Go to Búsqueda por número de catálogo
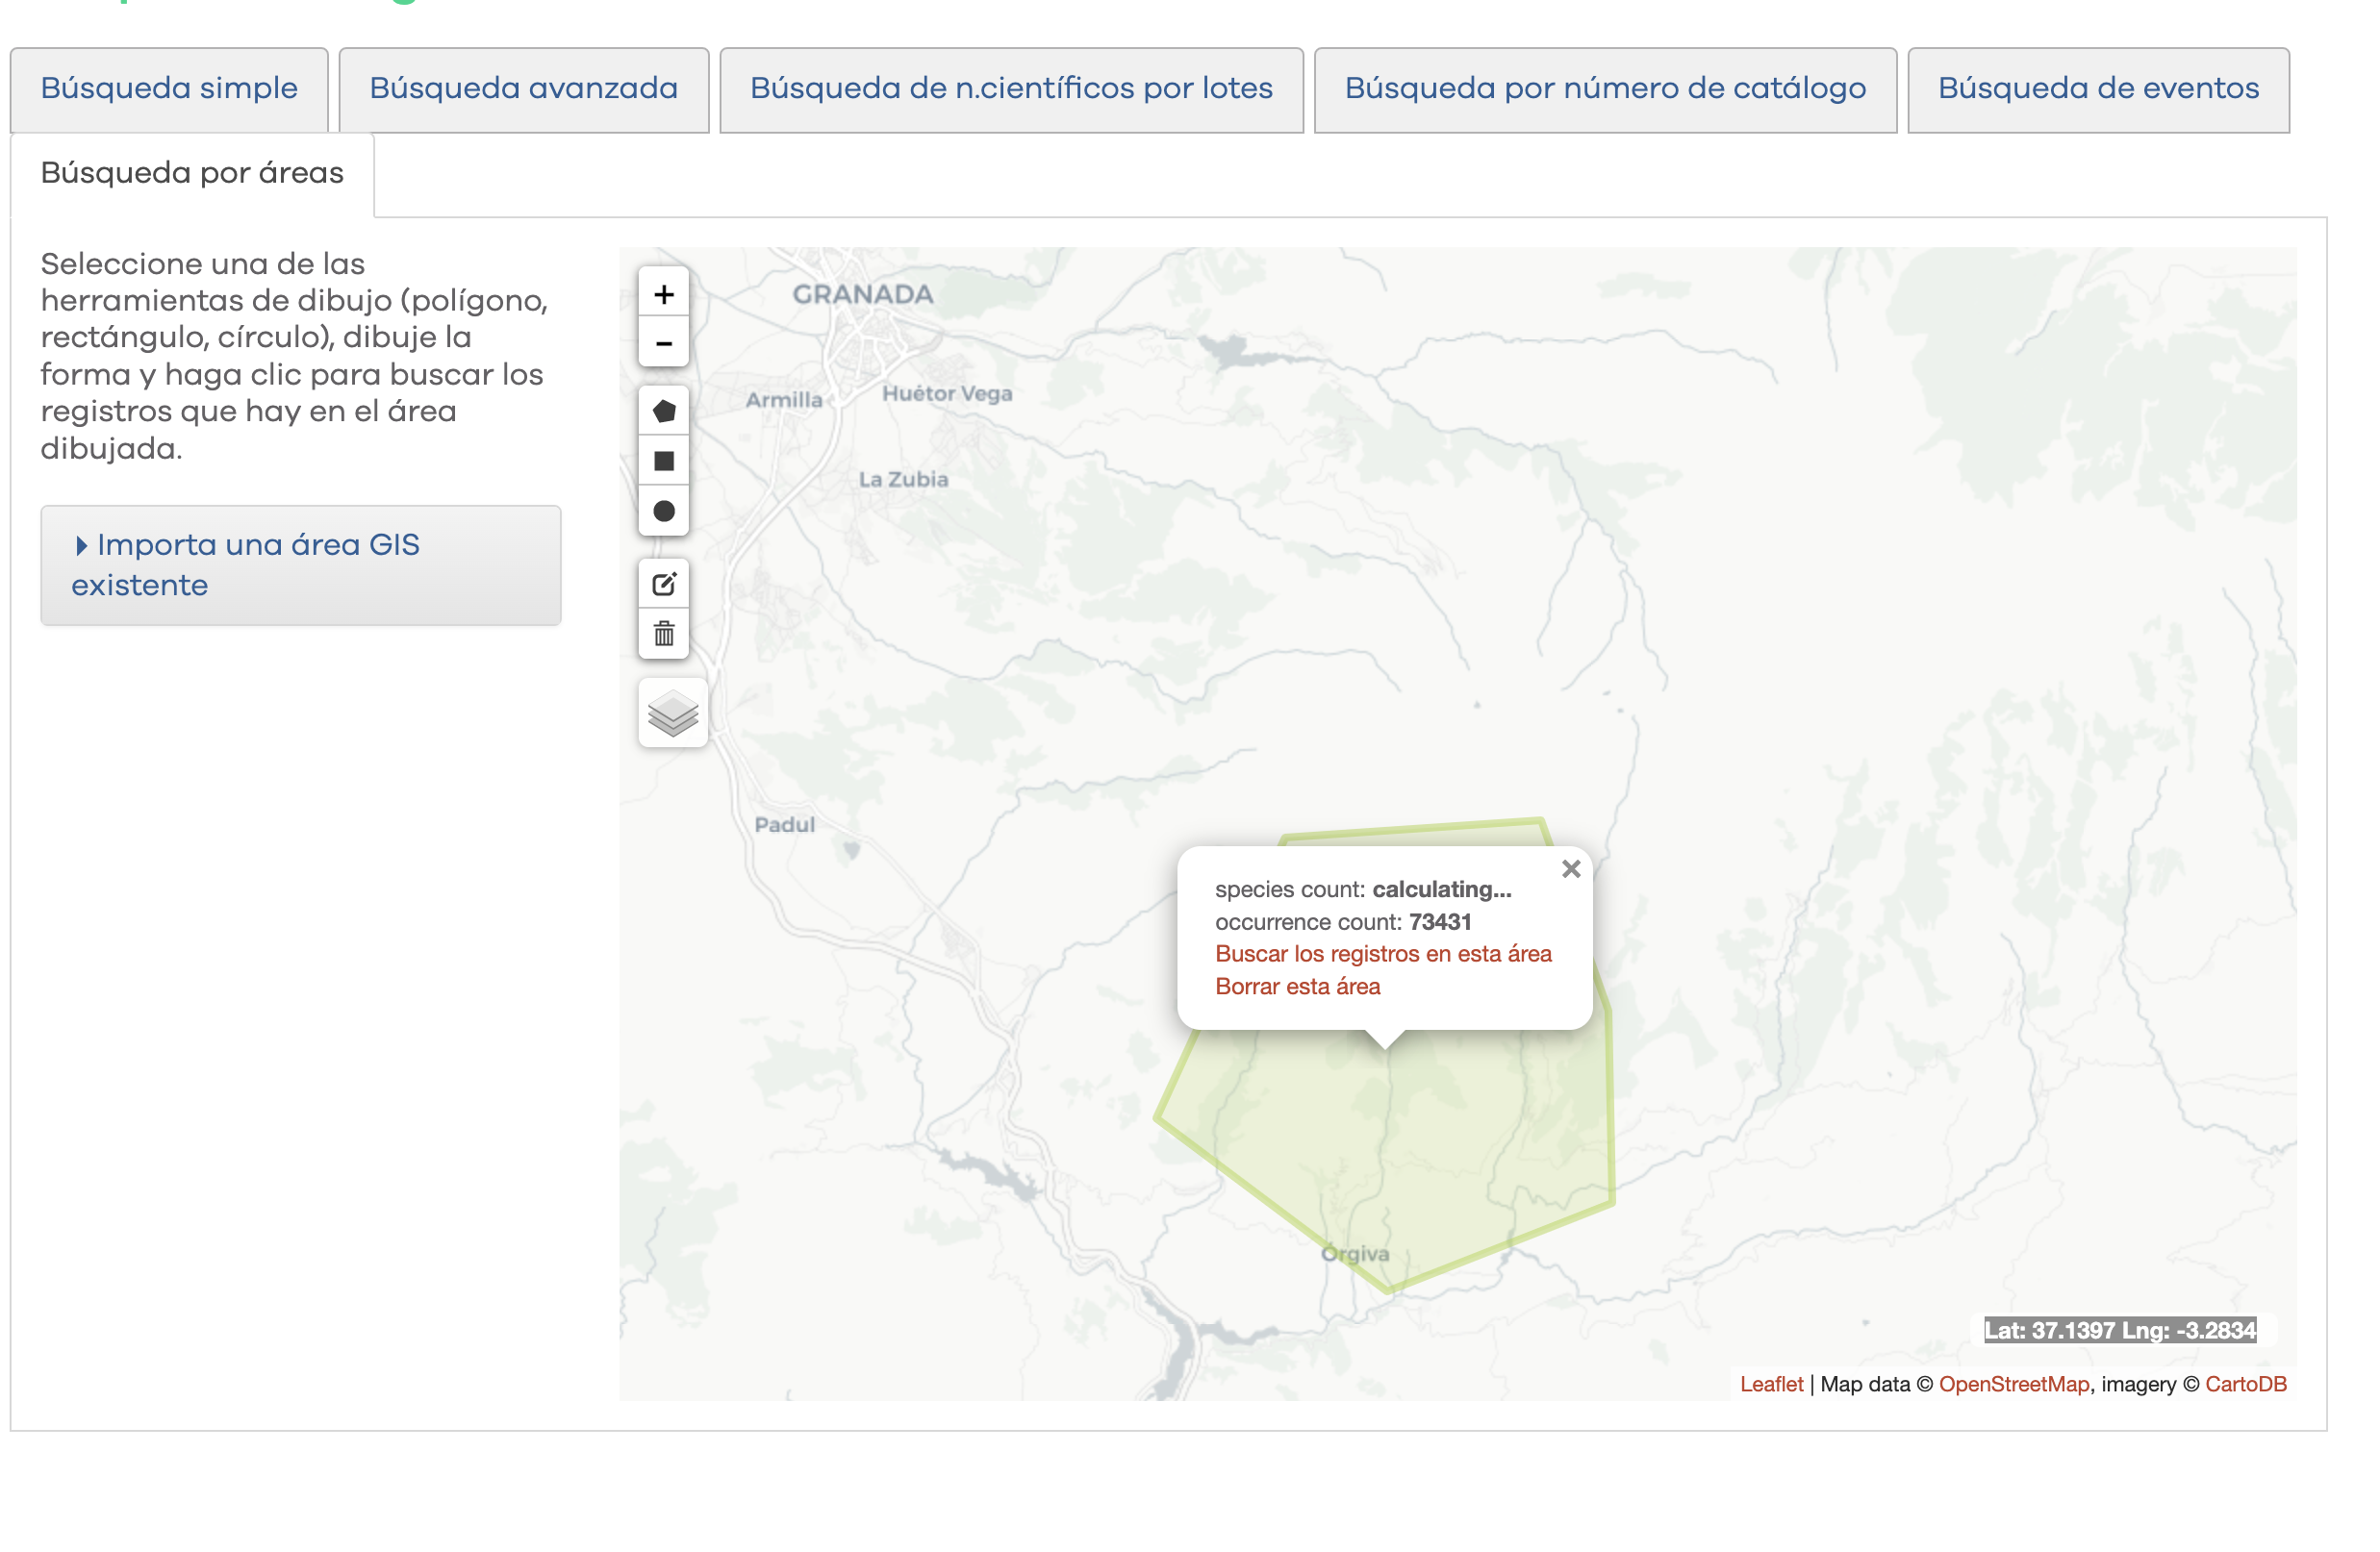Image resolution: width=2380 pixels, height=1552 pixels. [x=1604, y=88]
